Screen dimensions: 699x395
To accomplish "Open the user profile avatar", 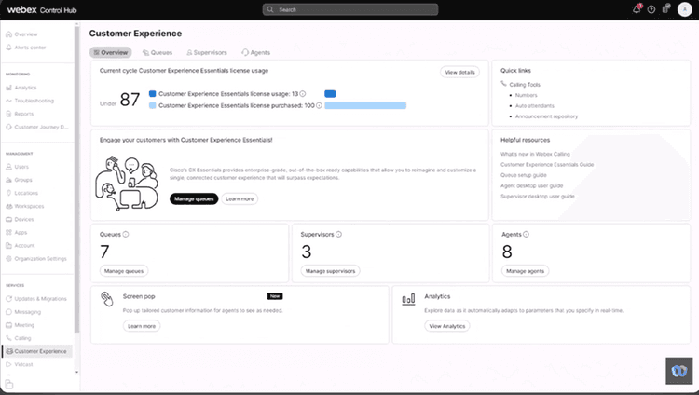I will [685, 9].
